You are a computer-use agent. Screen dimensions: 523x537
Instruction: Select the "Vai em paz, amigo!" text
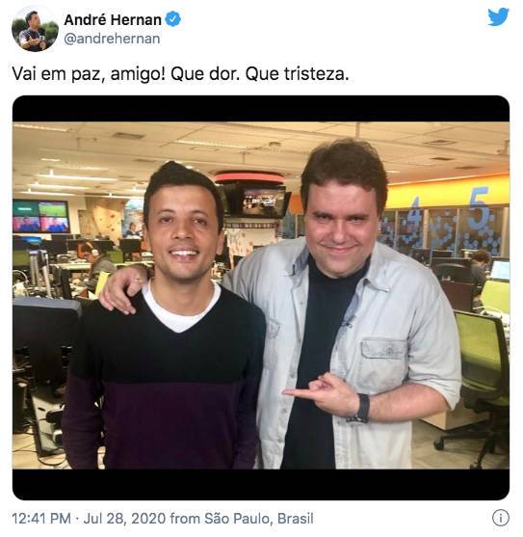click(x=89, y=74)
